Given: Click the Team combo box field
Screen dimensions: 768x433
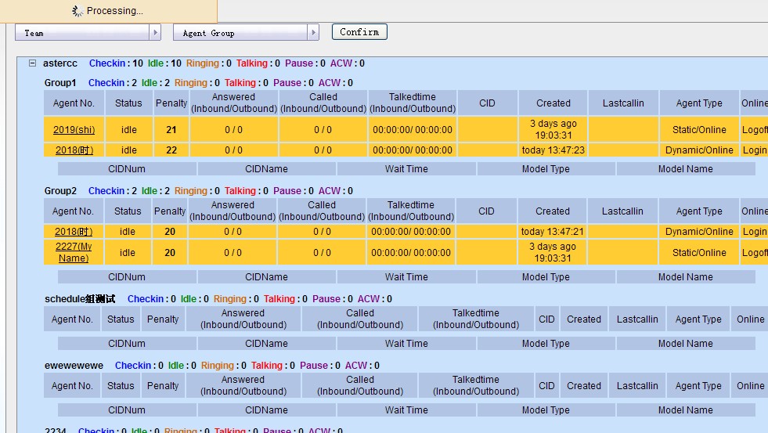Looking at the screenshot, I should point(82,33).
